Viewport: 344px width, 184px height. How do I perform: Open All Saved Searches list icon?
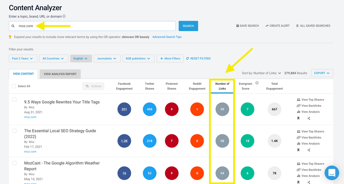[x=297, y=26]
